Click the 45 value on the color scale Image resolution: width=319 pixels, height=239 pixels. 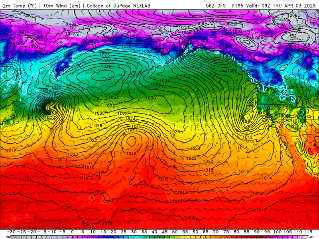pyautogui.click(x=164, y=232)
